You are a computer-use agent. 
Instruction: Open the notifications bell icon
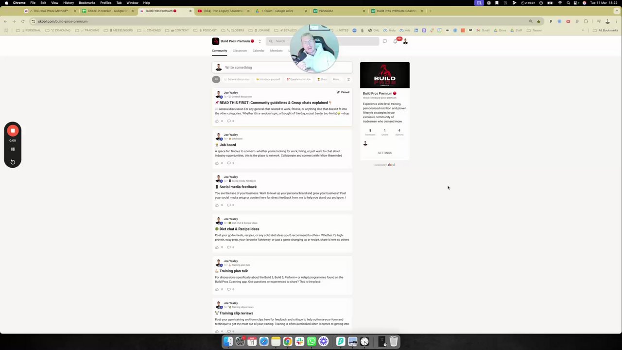pos(395,41)
